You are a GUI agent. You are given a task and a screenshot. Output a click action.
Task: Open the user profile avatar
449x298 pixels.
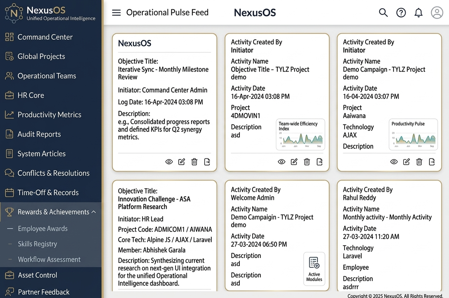pyautogui.click(x=437, y=13)
